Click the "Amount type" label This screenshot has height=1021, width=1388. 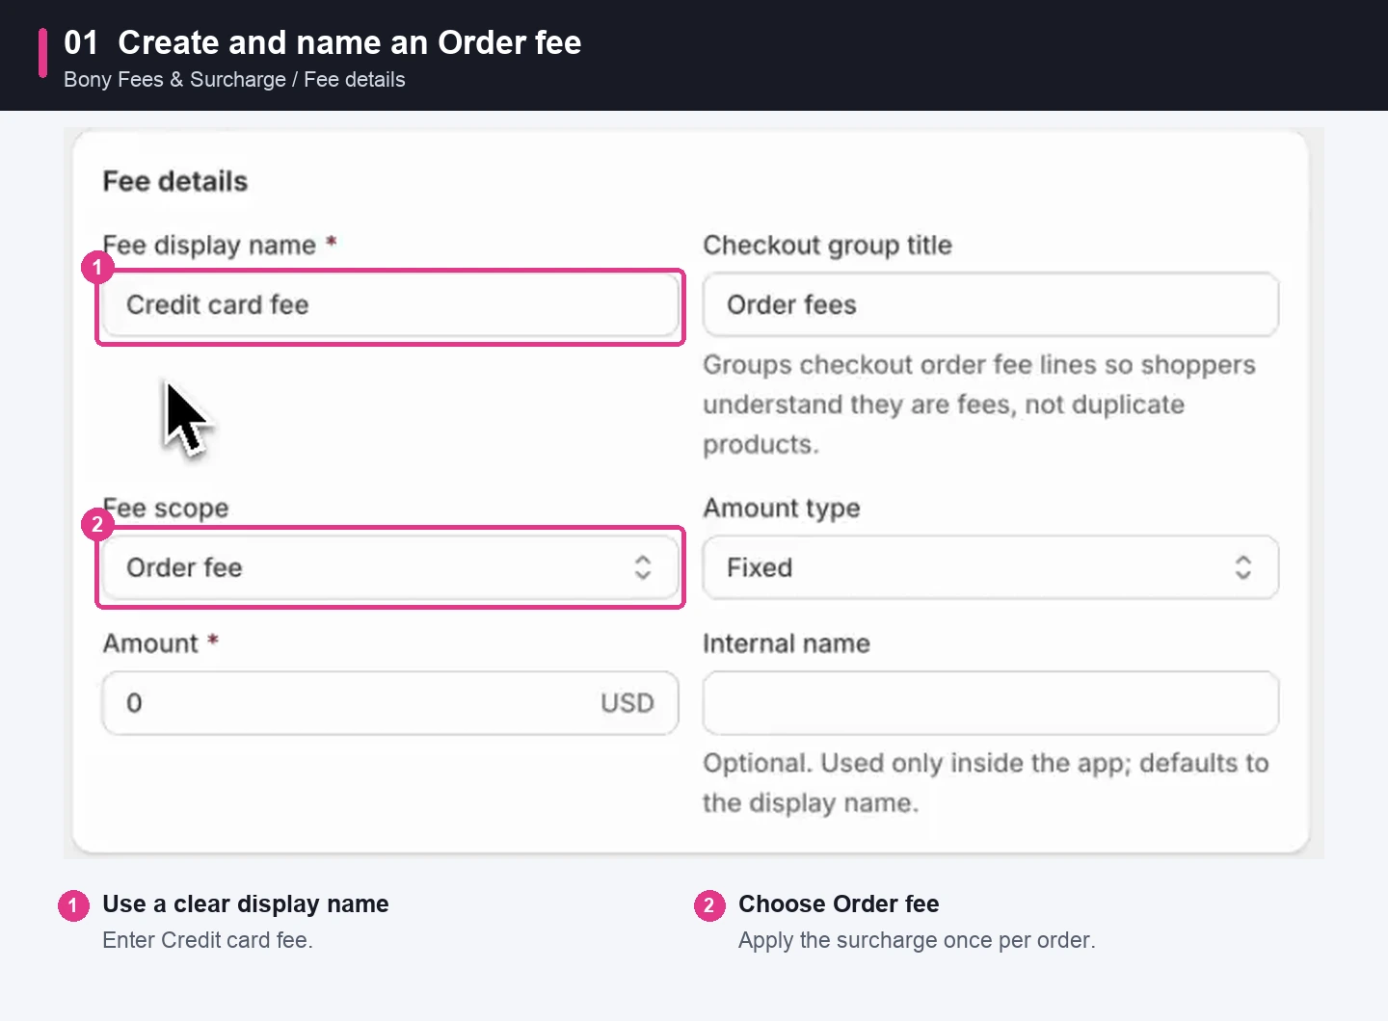click(782, 508)
